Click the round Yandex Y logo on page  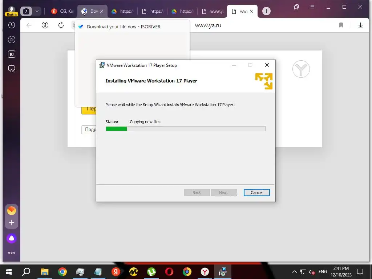coord(301,69)
